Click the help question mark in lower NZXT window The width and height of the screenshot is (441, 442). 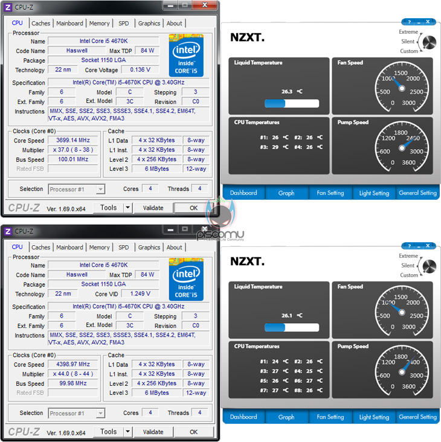[409, 246]
